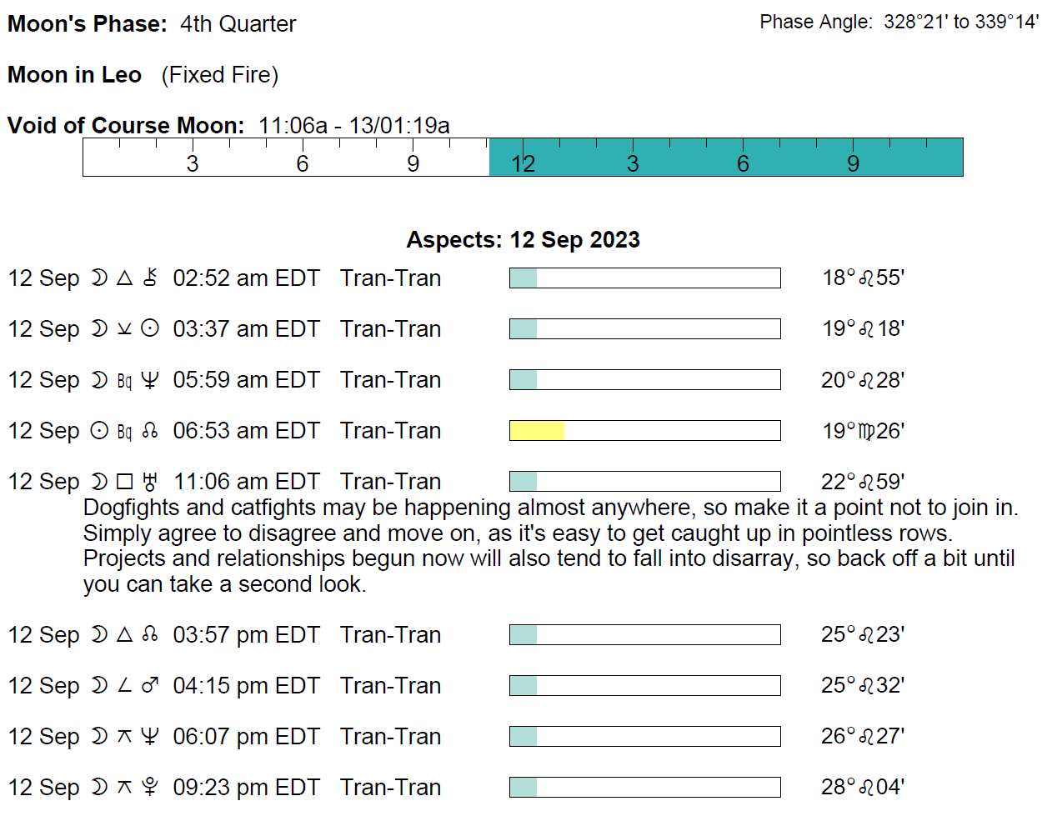Screen dimensions: 1047x826
Task: Click the Chiron glyph in the 02:52 am aspect
Action: 150,278
